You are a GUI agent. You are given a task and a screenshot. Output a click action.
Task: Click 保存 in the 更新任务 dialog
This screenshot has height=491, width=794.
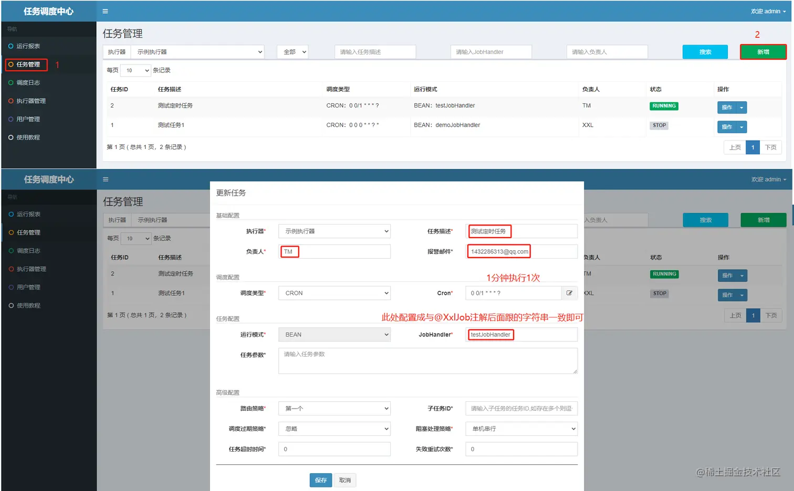(321, 480)
